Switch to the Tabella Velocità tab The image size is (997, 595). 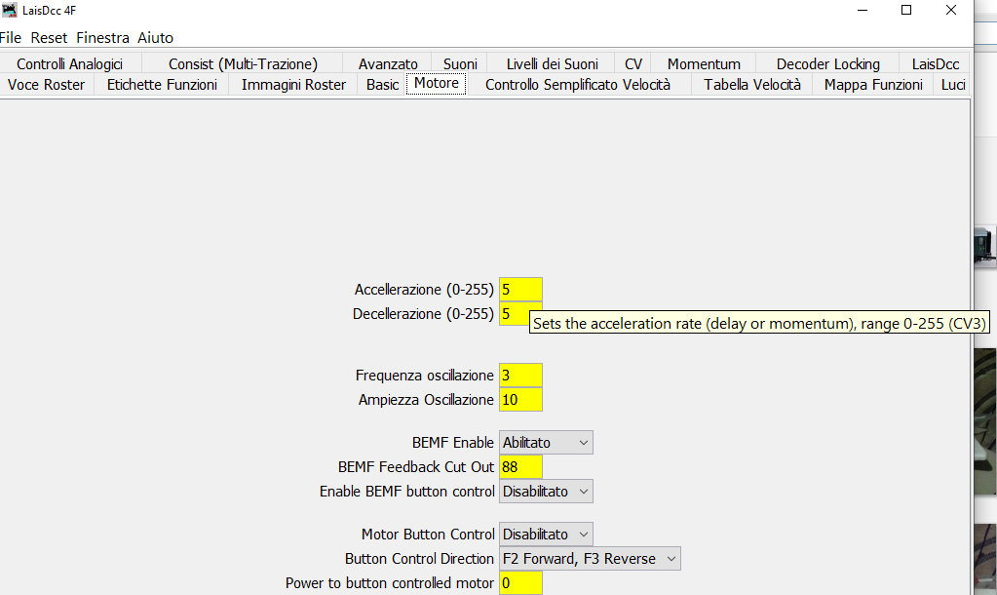point(751,85)
